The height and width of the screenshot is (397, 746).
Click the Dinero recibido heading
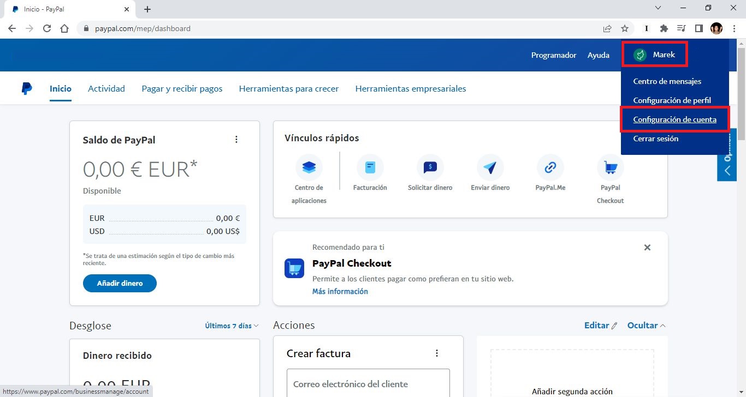coord(117,356)
